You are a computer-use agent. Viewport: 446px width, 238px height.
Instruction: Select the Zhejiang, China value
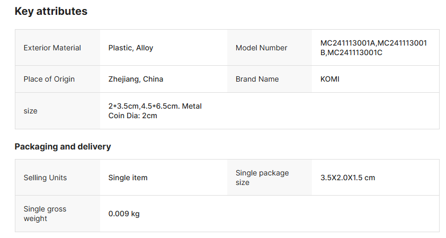point(136,79)
